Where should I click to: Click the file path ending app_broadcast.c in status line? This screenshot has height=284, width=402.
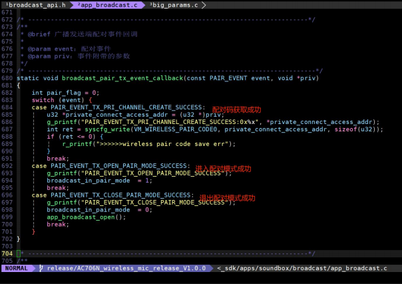click(x=302, y=268)
